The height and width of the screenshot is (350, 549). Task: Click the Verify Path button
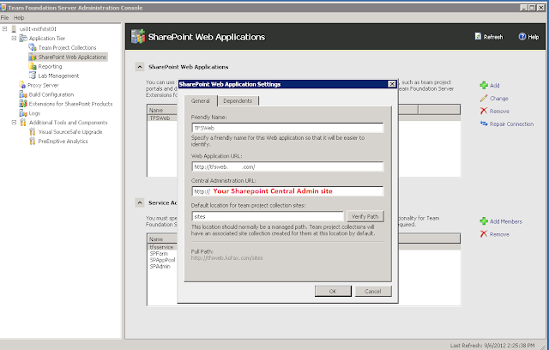[365, 216]
